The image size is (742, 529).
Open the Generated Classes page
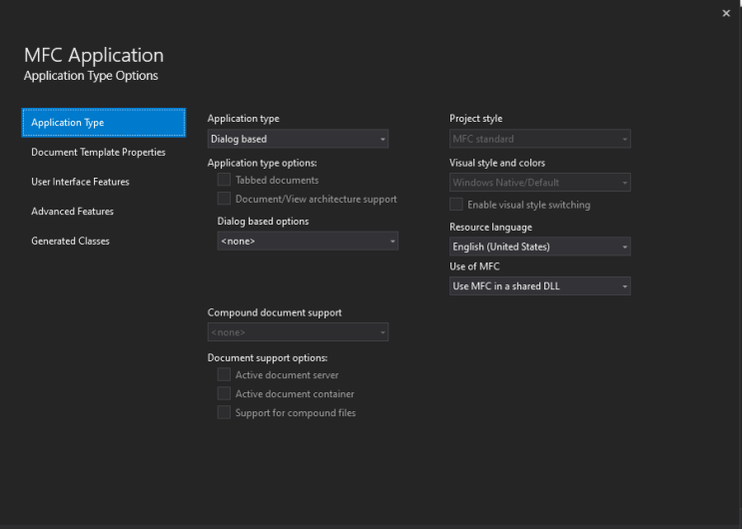[x=70, y=241]
